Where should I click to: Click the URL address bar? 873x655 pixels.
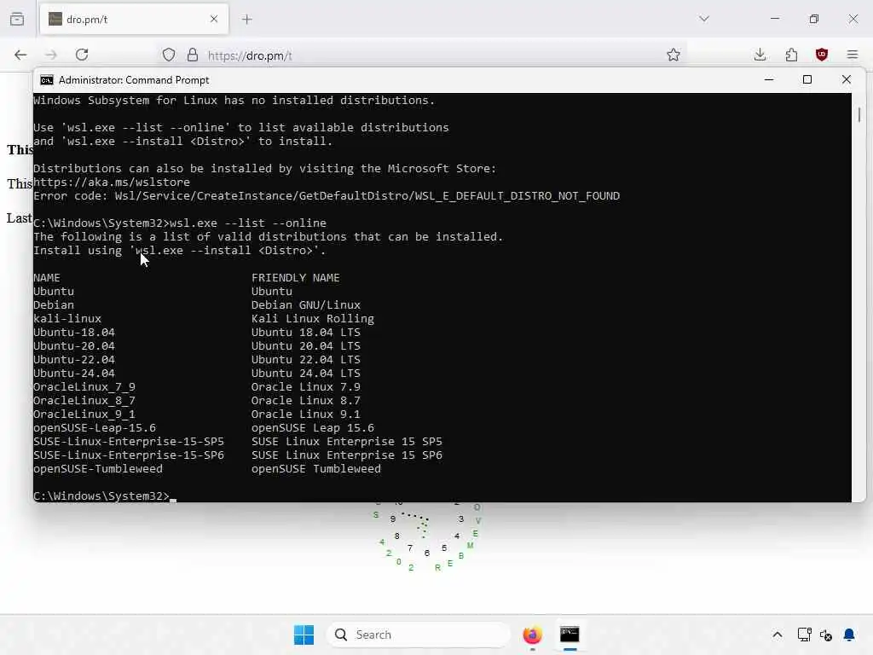423,55
